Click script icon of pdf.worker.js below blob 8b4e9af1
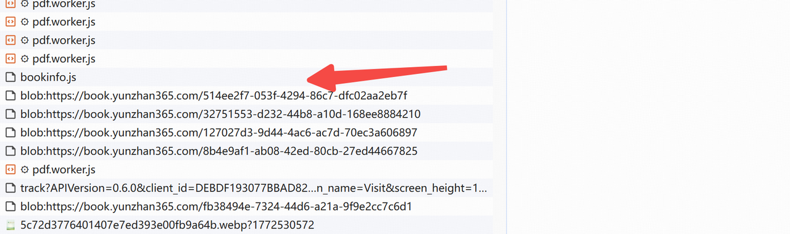Image resolution: width=790 pixels, height=234 pixels. (x=10, y=169)
